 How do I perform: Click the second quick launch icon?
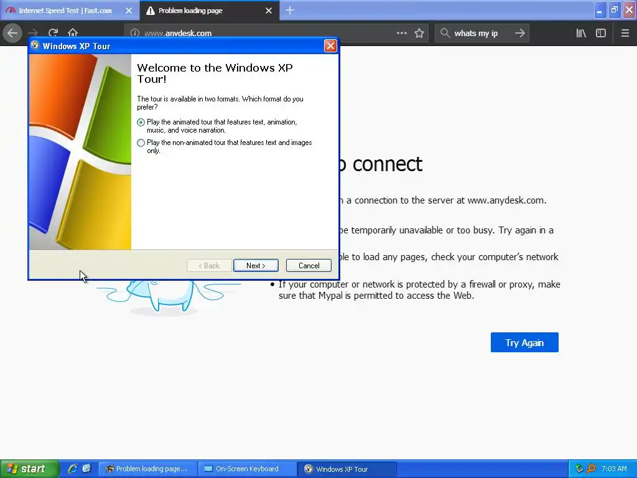[86, 469]
